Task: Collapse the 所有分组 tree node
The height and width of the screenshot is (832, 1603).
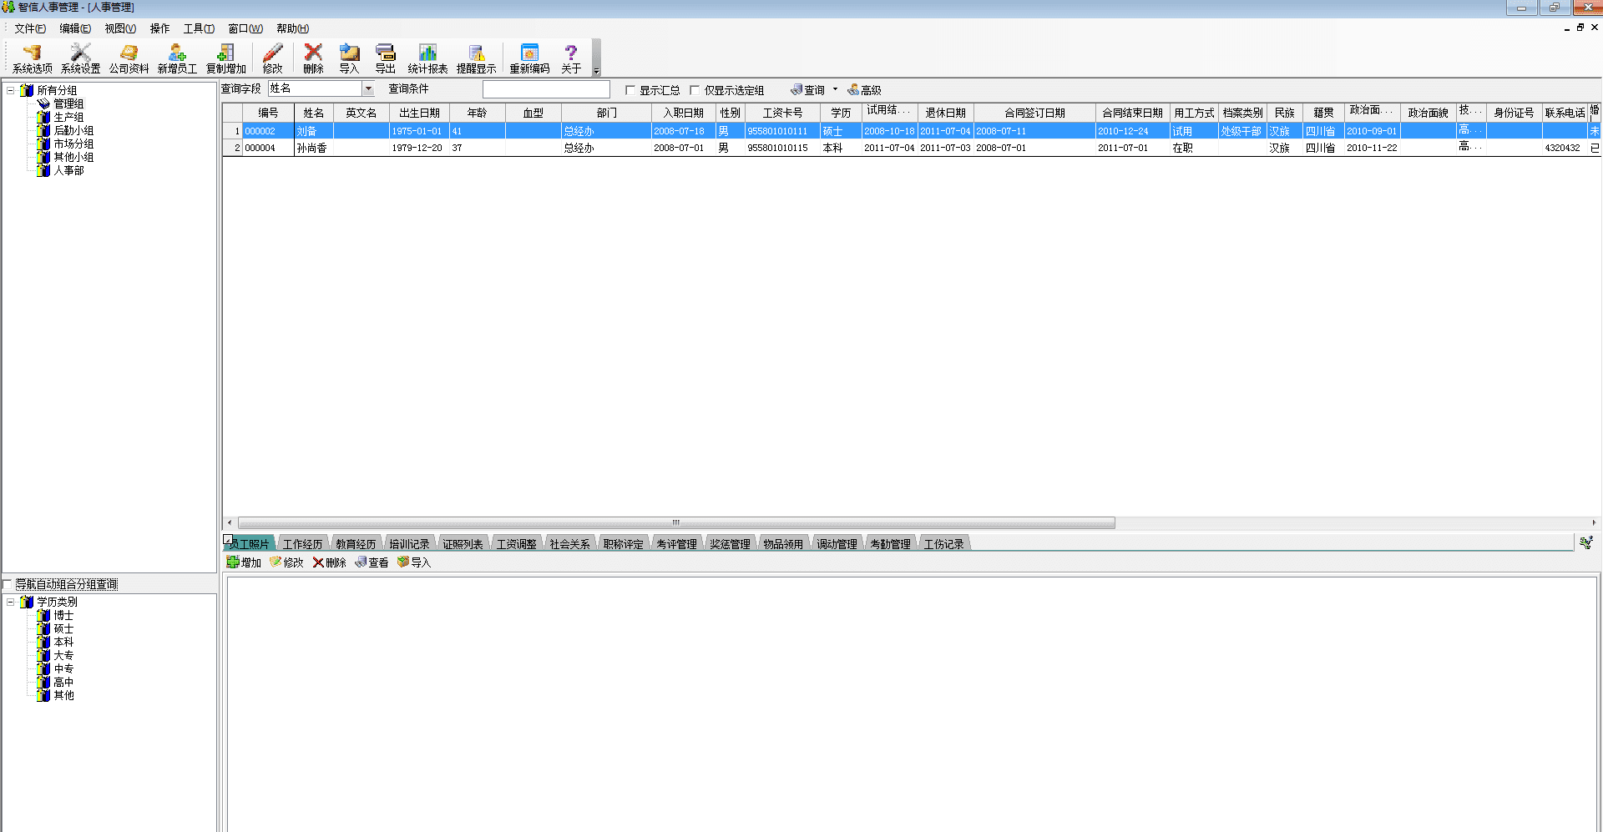Action: (11, 90)
